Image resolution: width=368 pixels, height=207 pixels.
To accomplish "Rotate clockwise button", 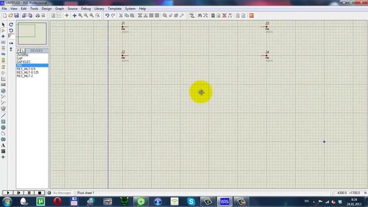I will click(x=11, y=24).
